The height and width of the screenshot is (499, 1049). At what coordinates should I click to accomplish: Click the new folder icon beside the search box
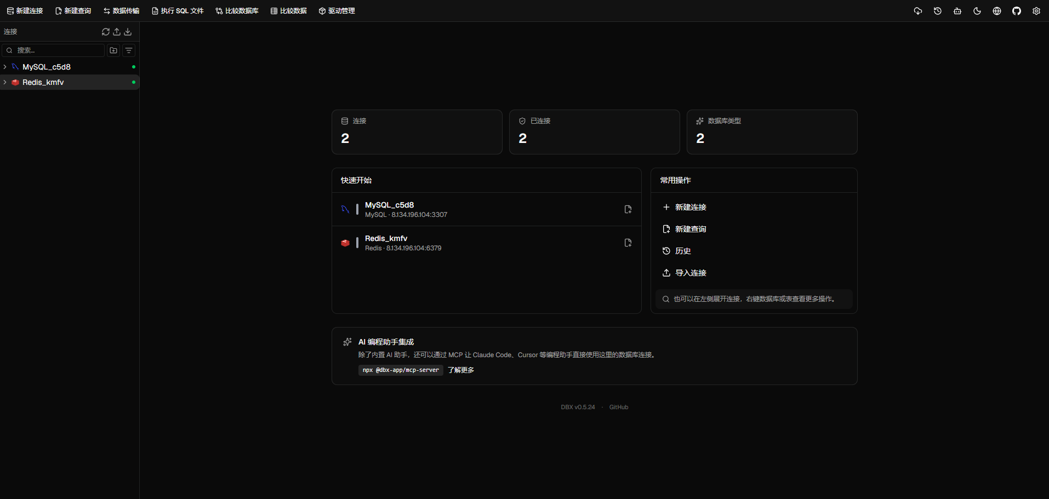coord(113,50)
